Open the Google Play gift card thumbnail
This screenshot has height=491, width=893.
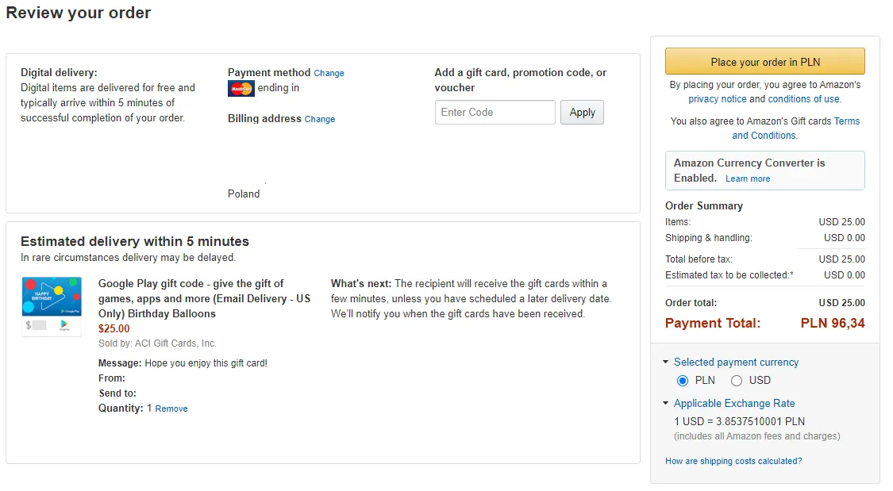52,305
